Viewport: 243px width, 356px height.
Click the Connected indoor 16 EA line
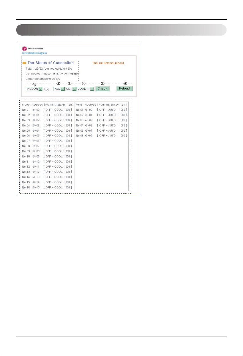[52, 74]
